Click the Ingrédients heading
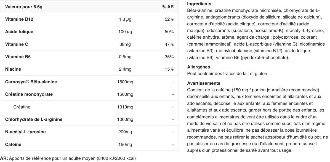330x162 pixels. click(x=199, y=4)
